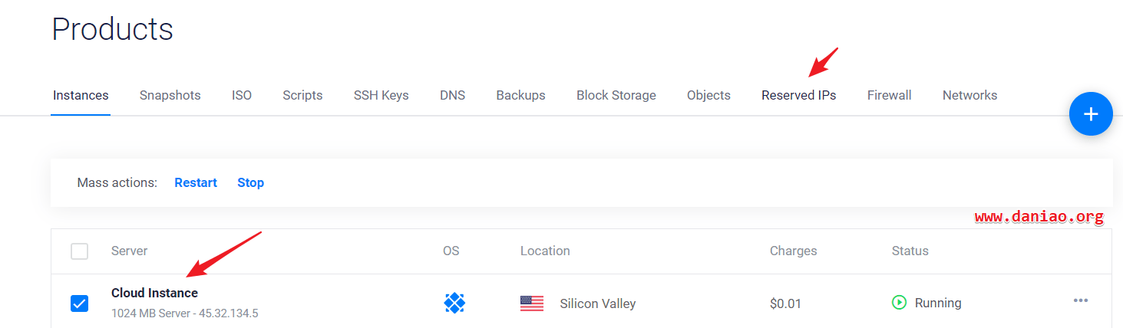Open the Reserved IPs tab
Image resolution: width=1123 pixels, height=328 pixels.
click(798, 95)
